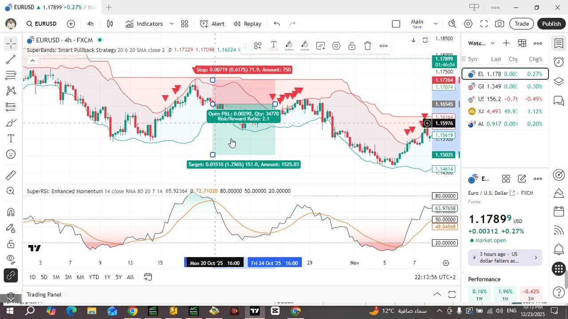Select the 1D date range
This screenshot has height=319, width=568.
click(32, 277)
